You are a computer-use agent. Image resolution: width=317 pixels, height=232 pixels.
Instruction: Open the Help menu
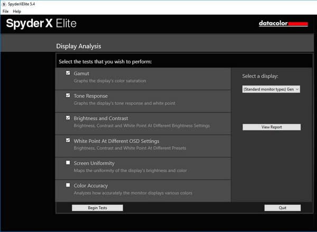pyautogui.click(x=17, y=11)
